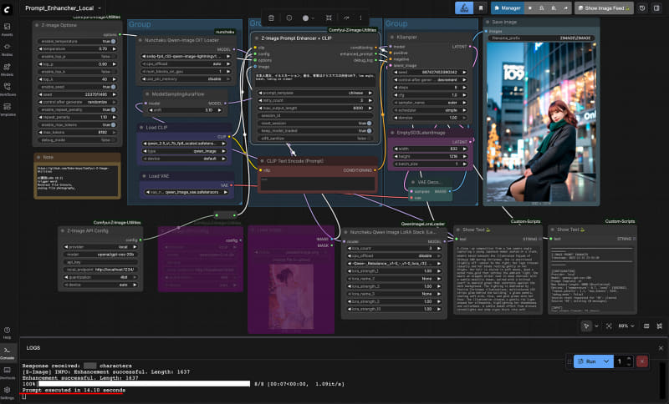Viewport: 669px width, 404px height.
Task: Open the prompt_template chinese selector
Action: tap(315, 93)
